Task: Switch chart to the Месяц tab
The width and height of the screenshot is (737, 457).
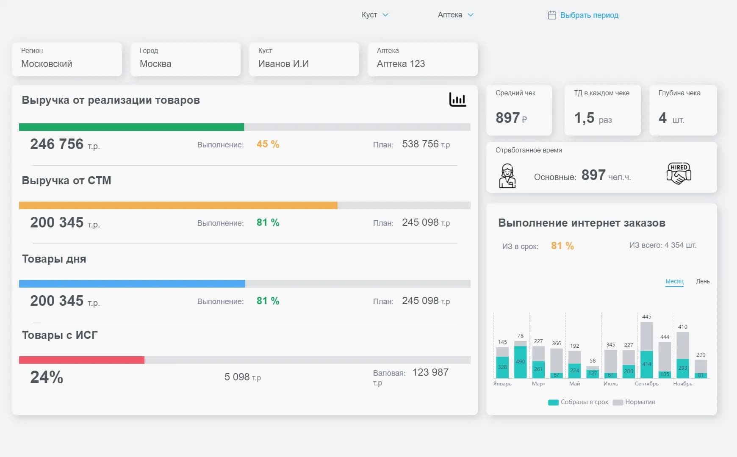Action: pos(674,282)
